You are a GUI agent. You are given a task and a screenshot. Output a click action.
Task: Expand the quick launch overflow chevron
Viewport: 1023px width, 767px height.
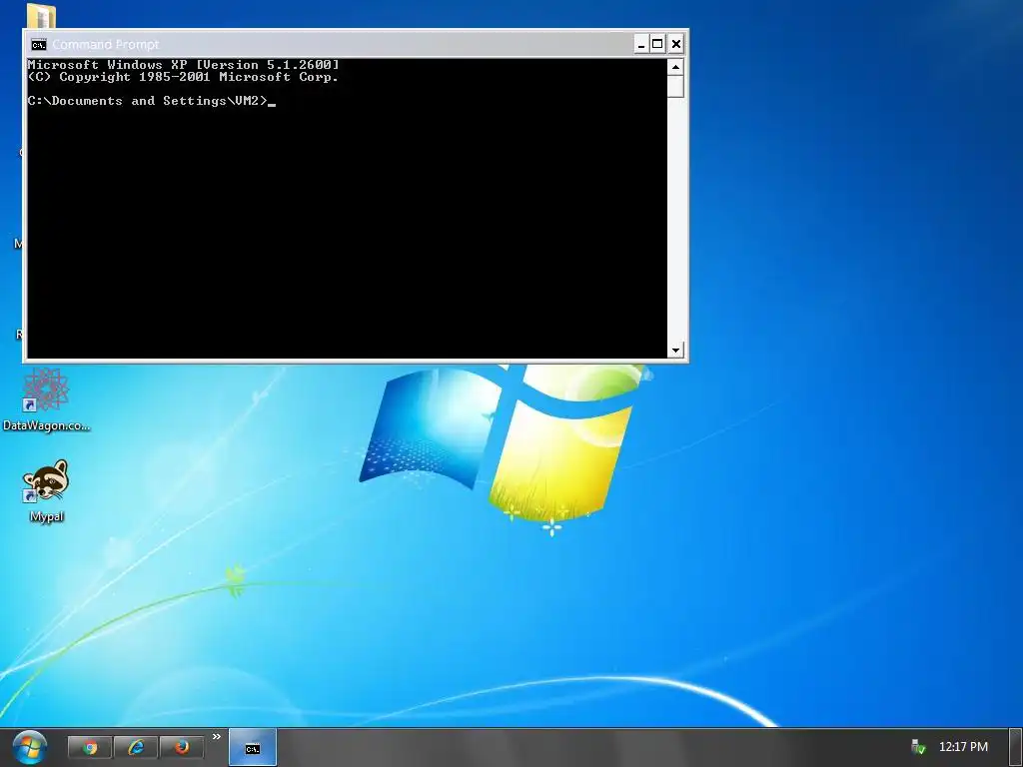[217, 737]
